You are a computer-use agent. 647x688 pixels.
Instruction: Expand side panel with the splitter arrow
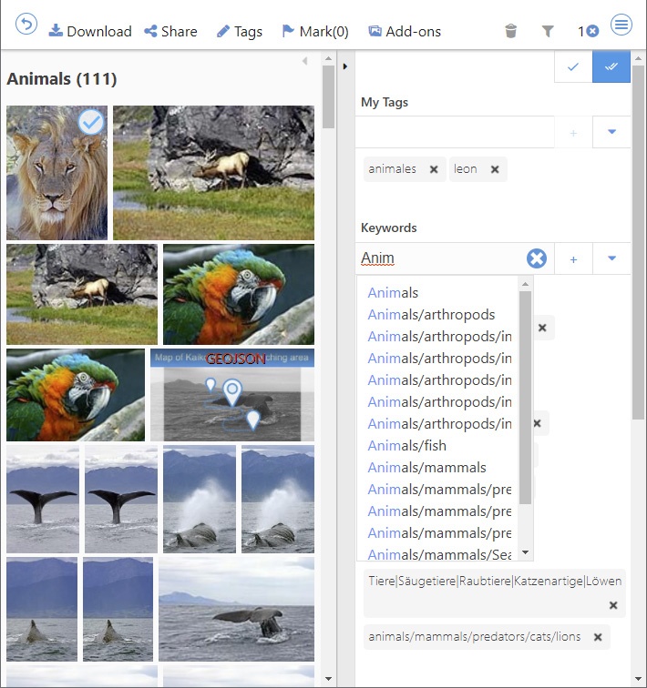click(345, 66)
